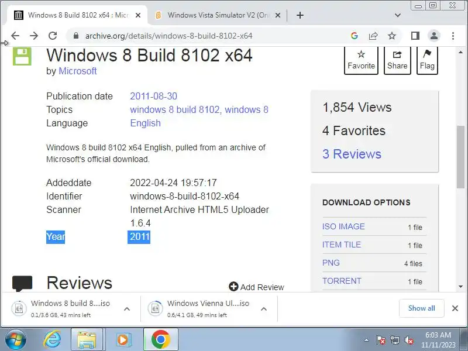
Task: Click the identifier windows-8-build-8102-x64 text
Action: pos(184,196)
